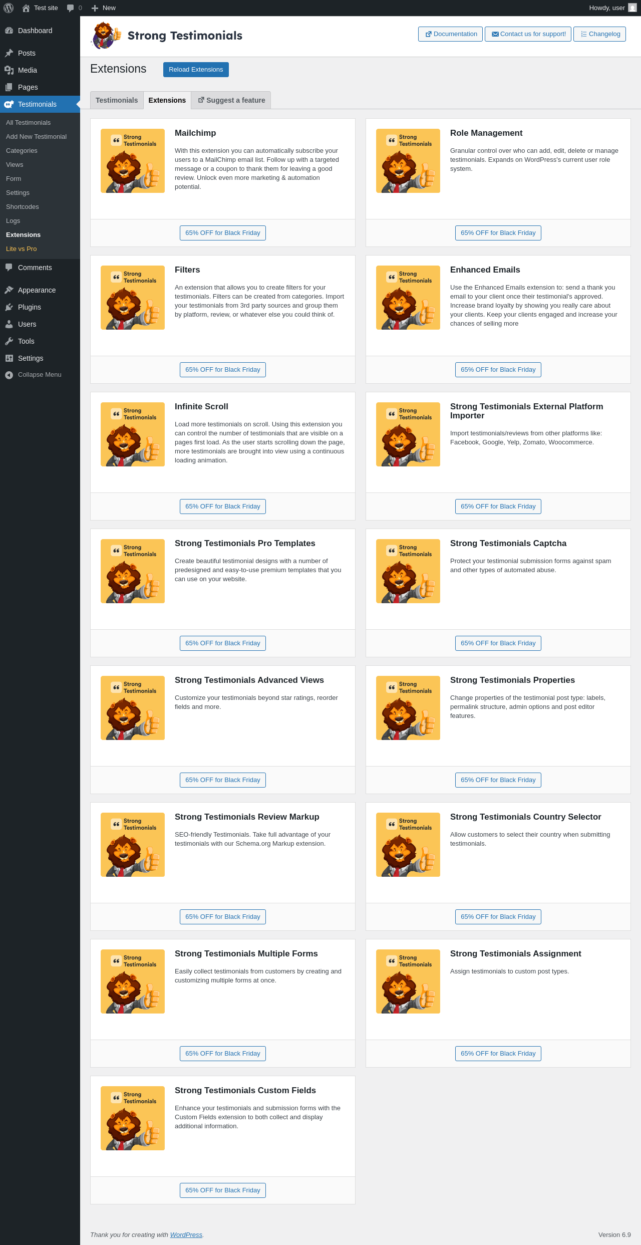Click the Comments speech bubble icon in sidebar
Viewport: 641px width, 1245px height.
pos(9,268)
